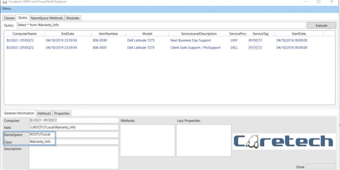Switch to the lower Methods tab
Screen dimensions: 340x170
pyautogui.click(x=44, y=113)
